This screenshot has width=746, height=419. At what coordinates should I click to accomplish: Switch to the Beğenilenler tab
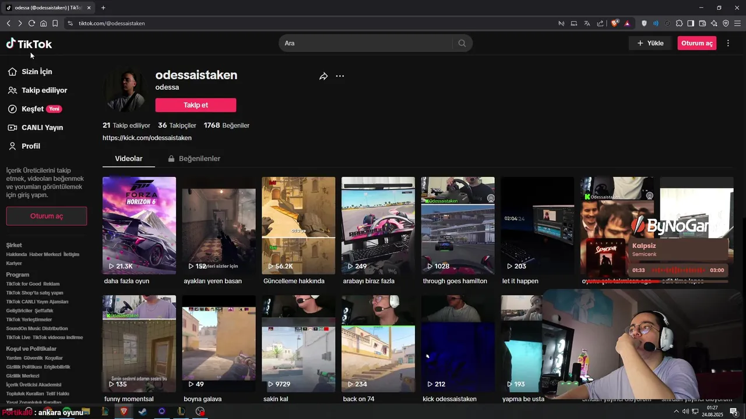coord(194,158)
